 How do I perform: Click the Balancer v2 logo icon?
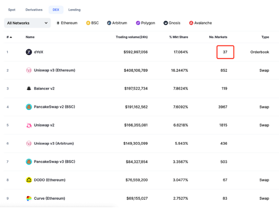(x=29, y=88)
